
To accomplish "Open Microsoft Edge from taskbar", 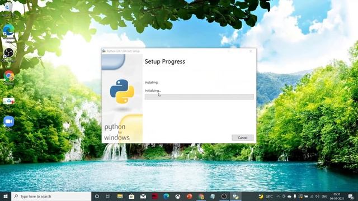I will [166, 196].
